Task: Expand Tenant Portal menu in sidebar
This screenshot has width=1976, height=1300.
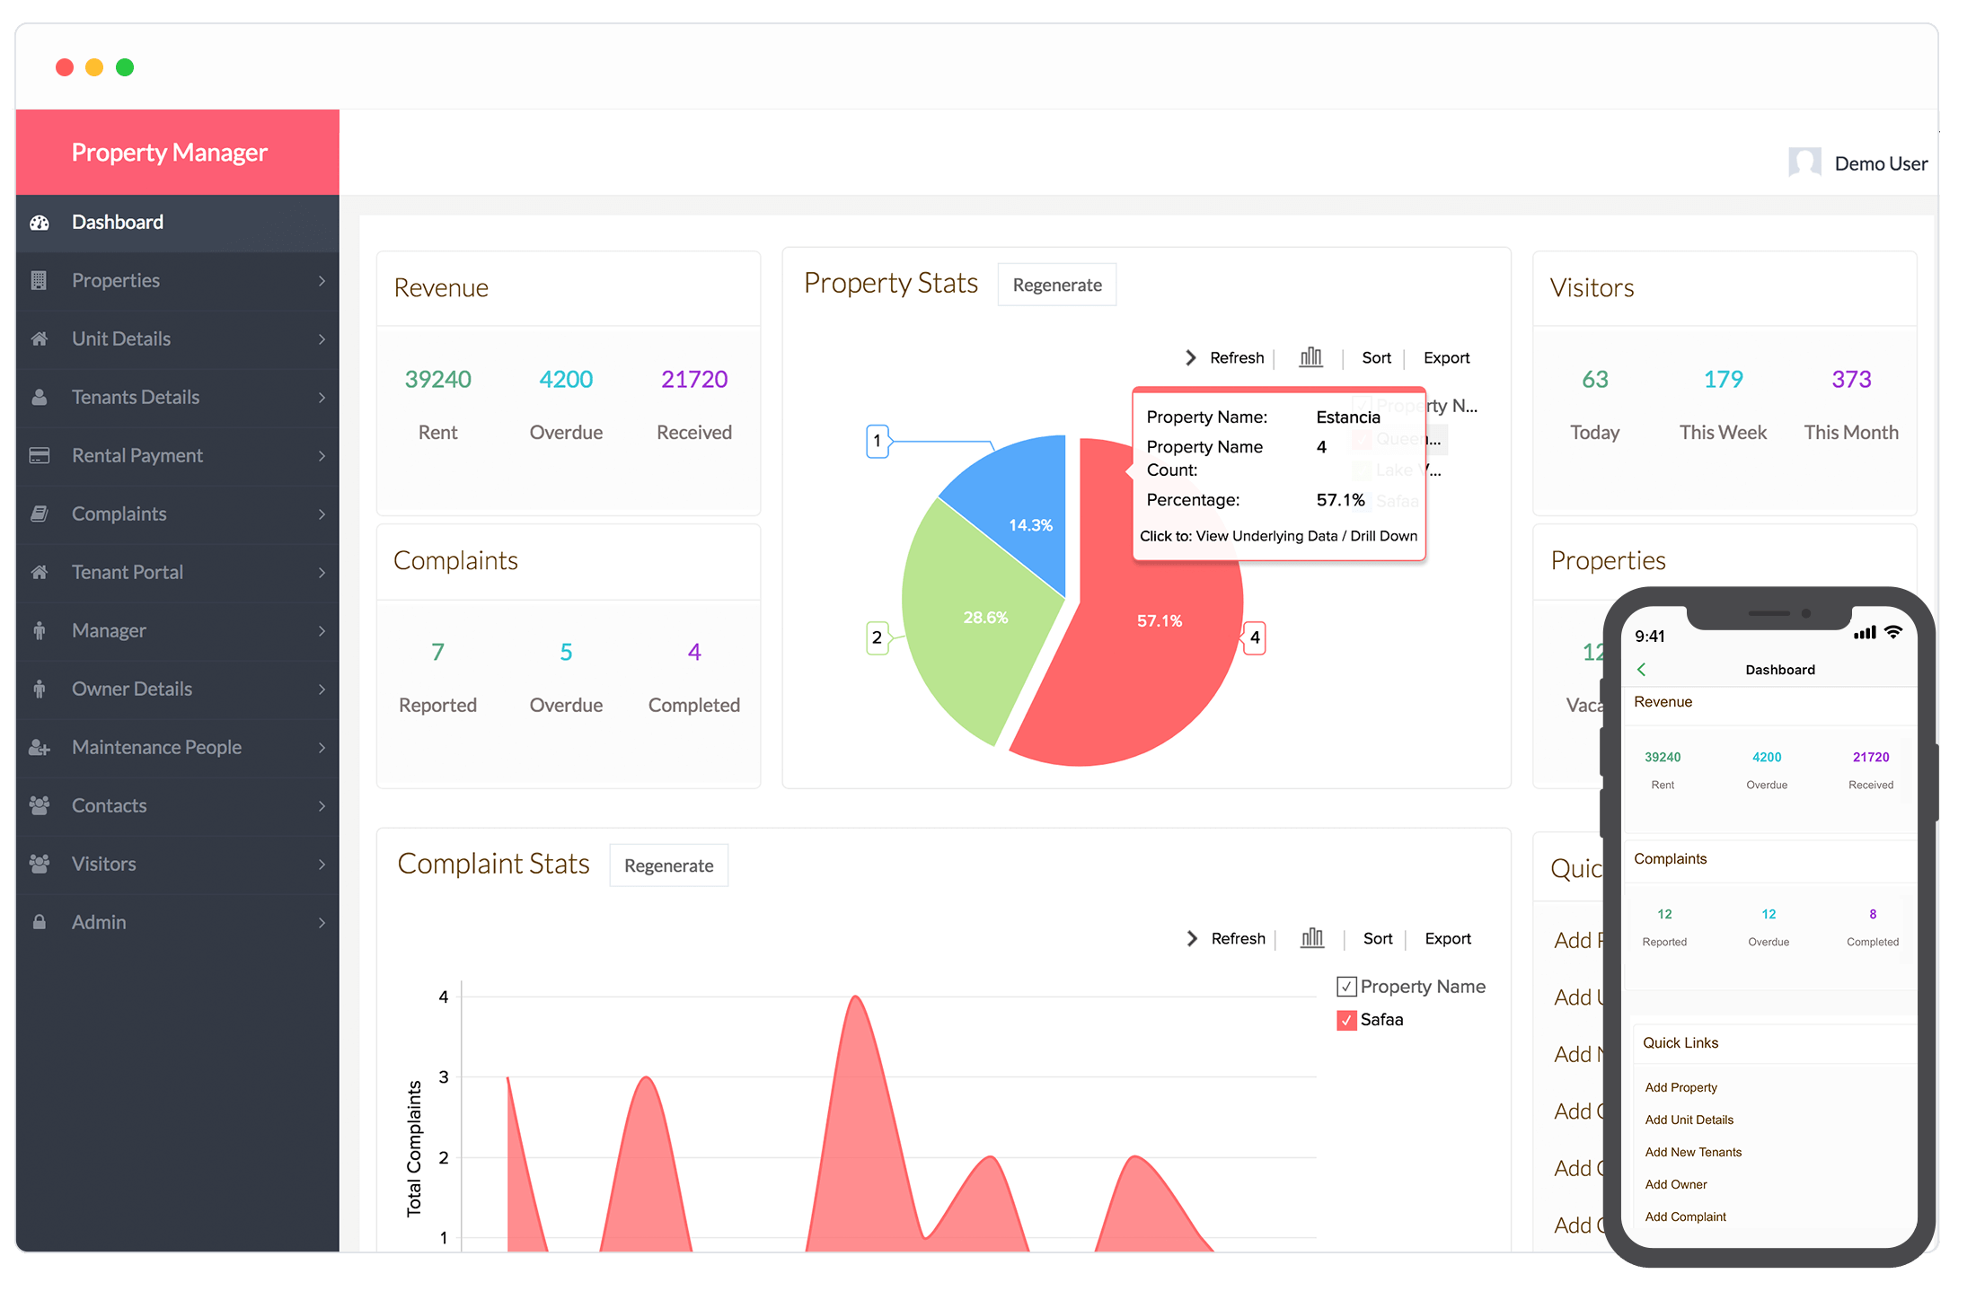Action: pos(321,572)
